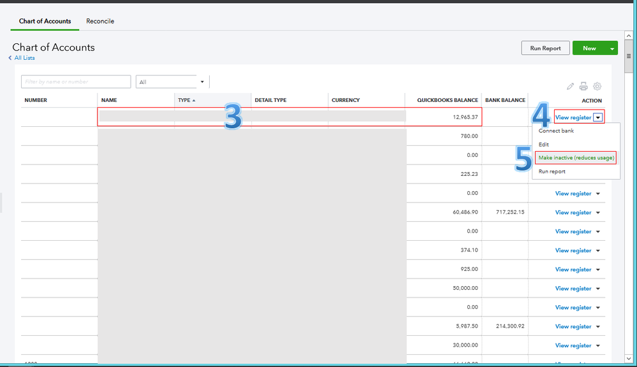Click View register for the 30,000.00 row
Image resolution: width=637 pixels, height=367 pixels.
click(573, 345)
